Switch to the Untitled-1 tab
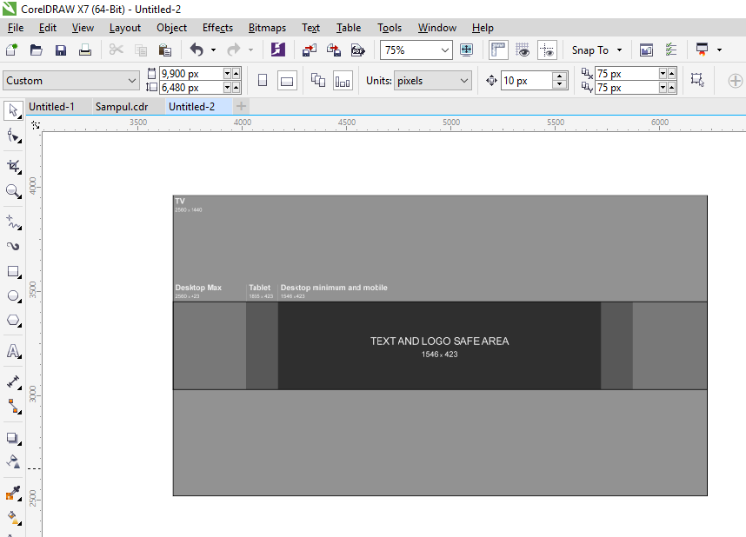The width and height of the screenshot is (746, 537). click(51, 107)
